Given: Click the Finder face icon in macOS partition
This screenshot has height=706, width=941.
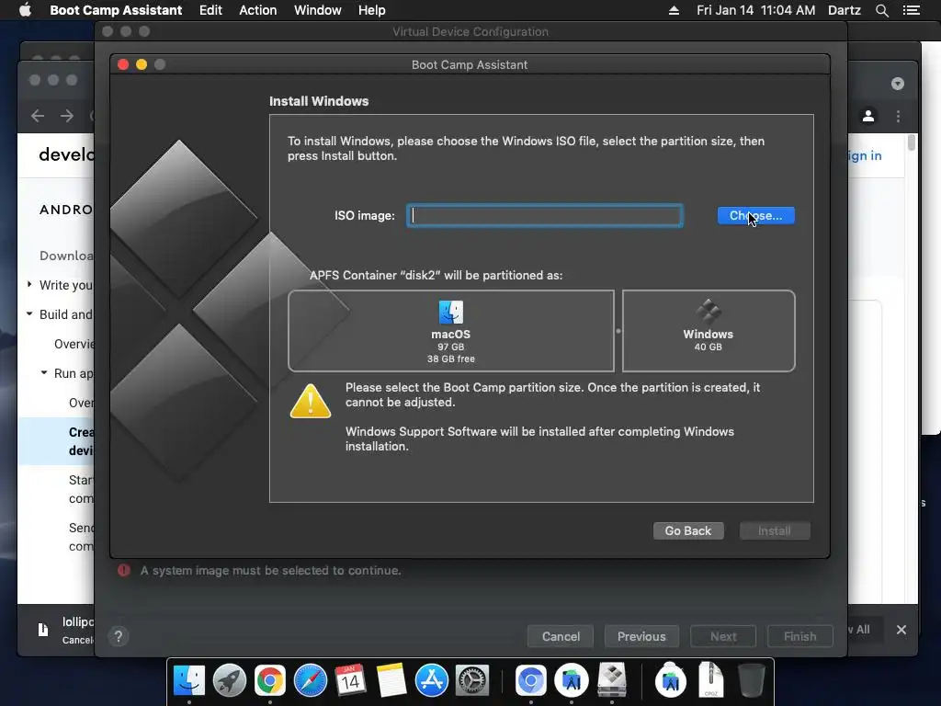Looking at the screenshot, I should point(450,313).
